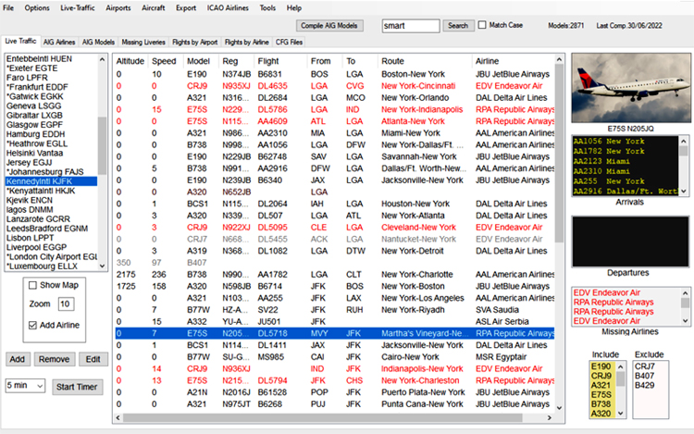694x434 pixels.
Task: Select B429 in the Exclude list
Action: point(644,385)
